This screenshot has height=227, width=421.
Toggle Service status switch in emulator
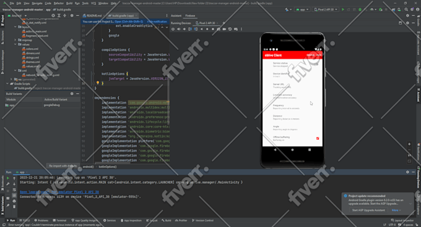tap(317, 64)
